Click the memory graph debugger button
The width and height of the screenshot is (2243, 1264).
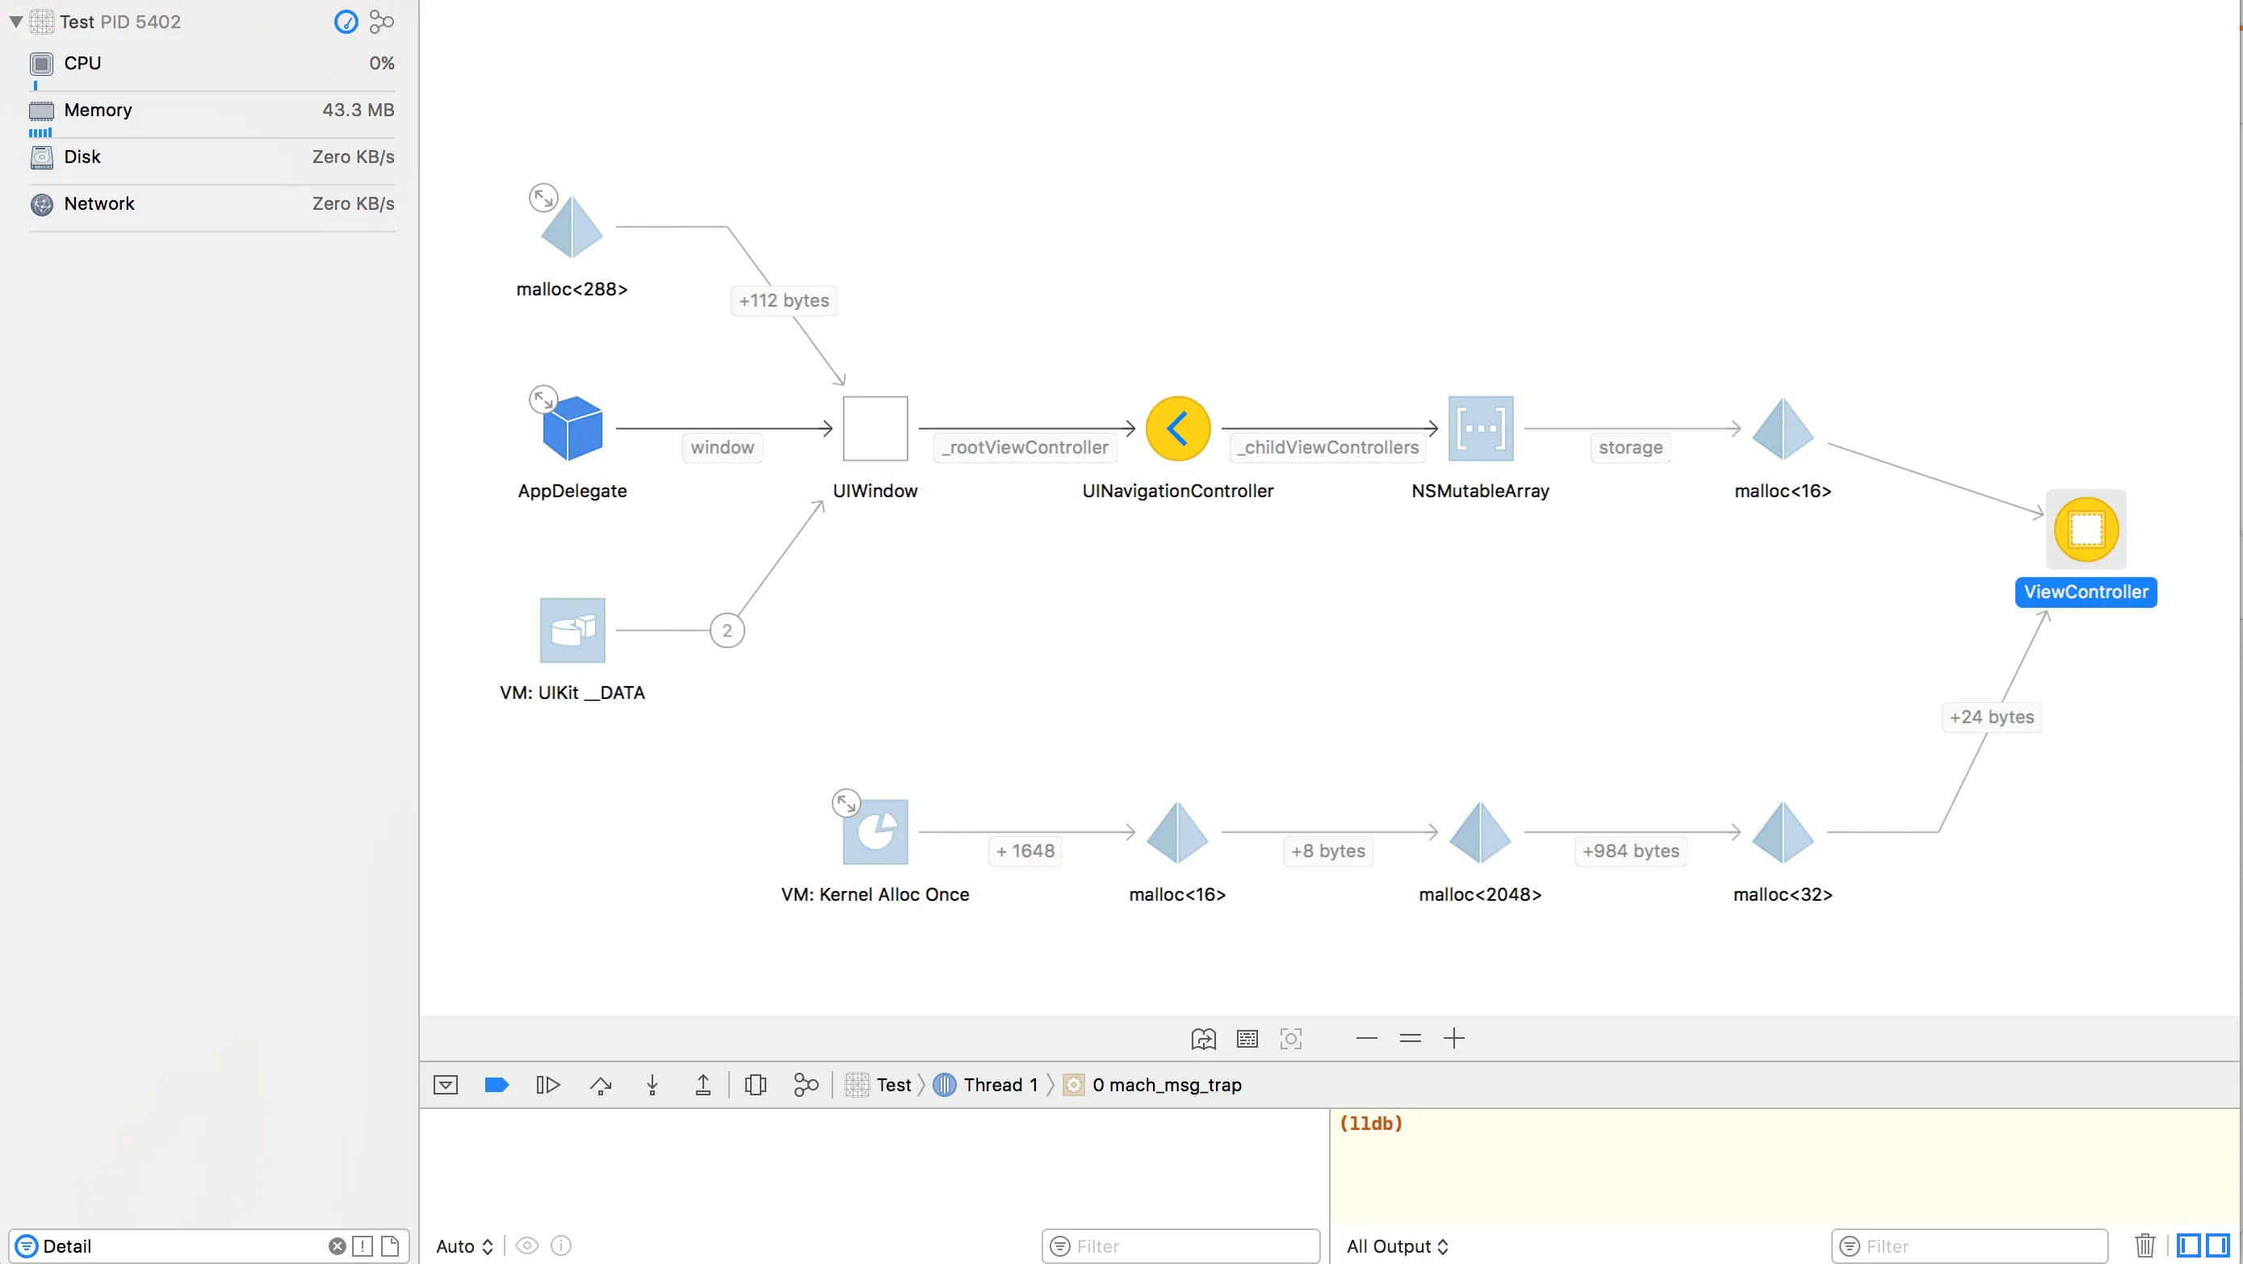click(x=806, y=1085)
